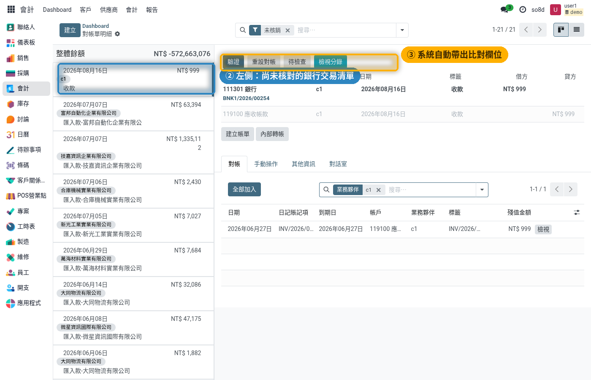
Task: Open 製造 app in sidebar
Action: 26,242
